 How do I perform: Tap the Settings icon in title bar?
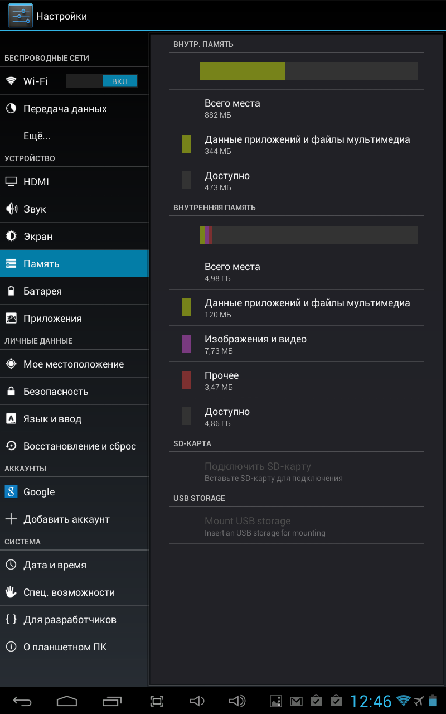(x=20, y=16)
